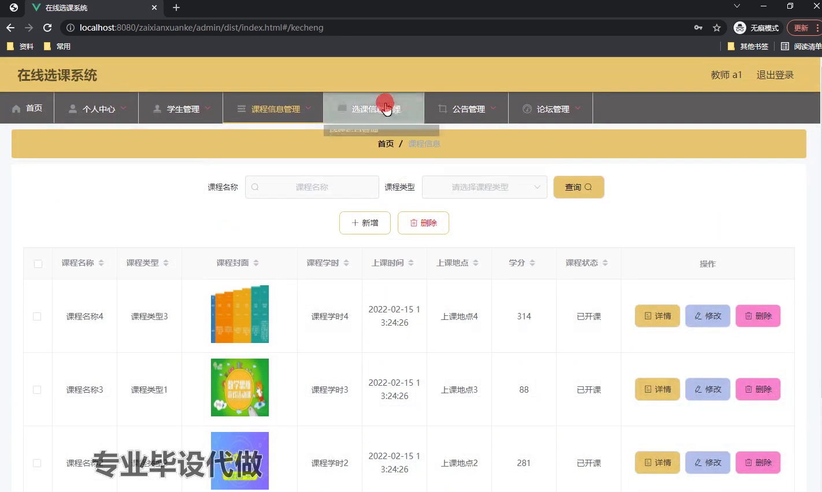Tick the checkbox for 上课地点2 row
Image resolution: width=822 pixels, height=492 pixels.
point(37,463)
